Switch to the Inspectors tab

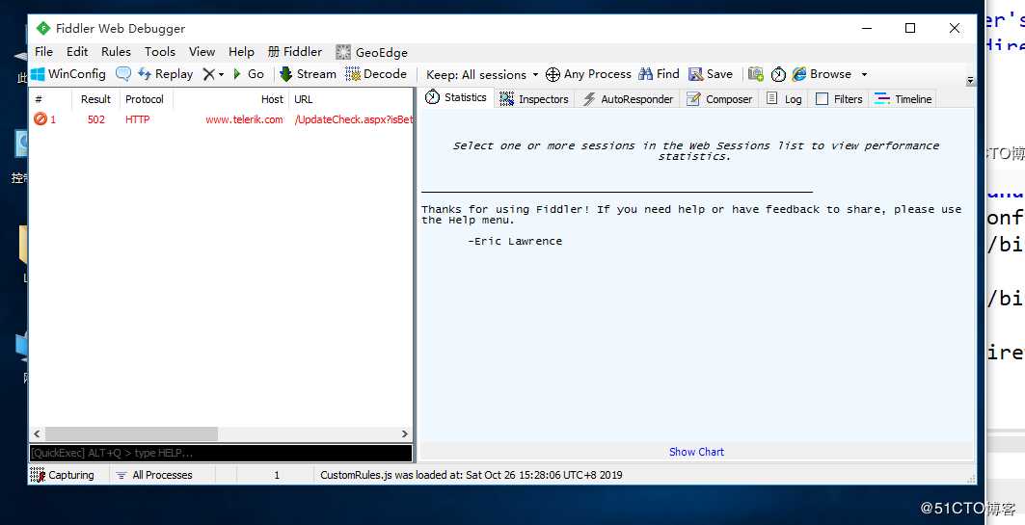point(534,98)
